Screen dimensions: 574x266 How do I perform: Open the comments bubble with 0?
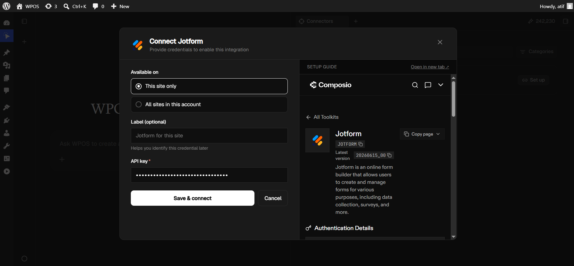[x=98, y=6]
